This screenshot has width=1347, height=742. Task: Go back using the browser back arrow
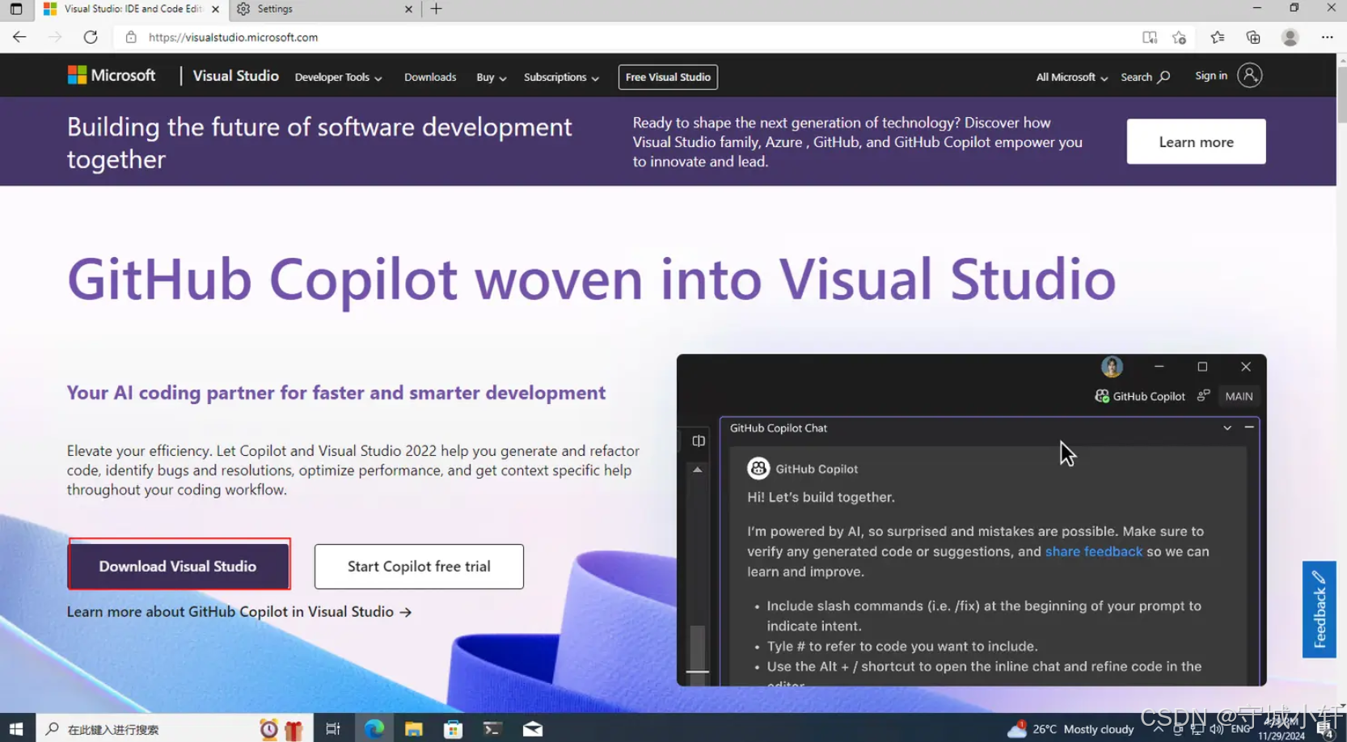19,37
